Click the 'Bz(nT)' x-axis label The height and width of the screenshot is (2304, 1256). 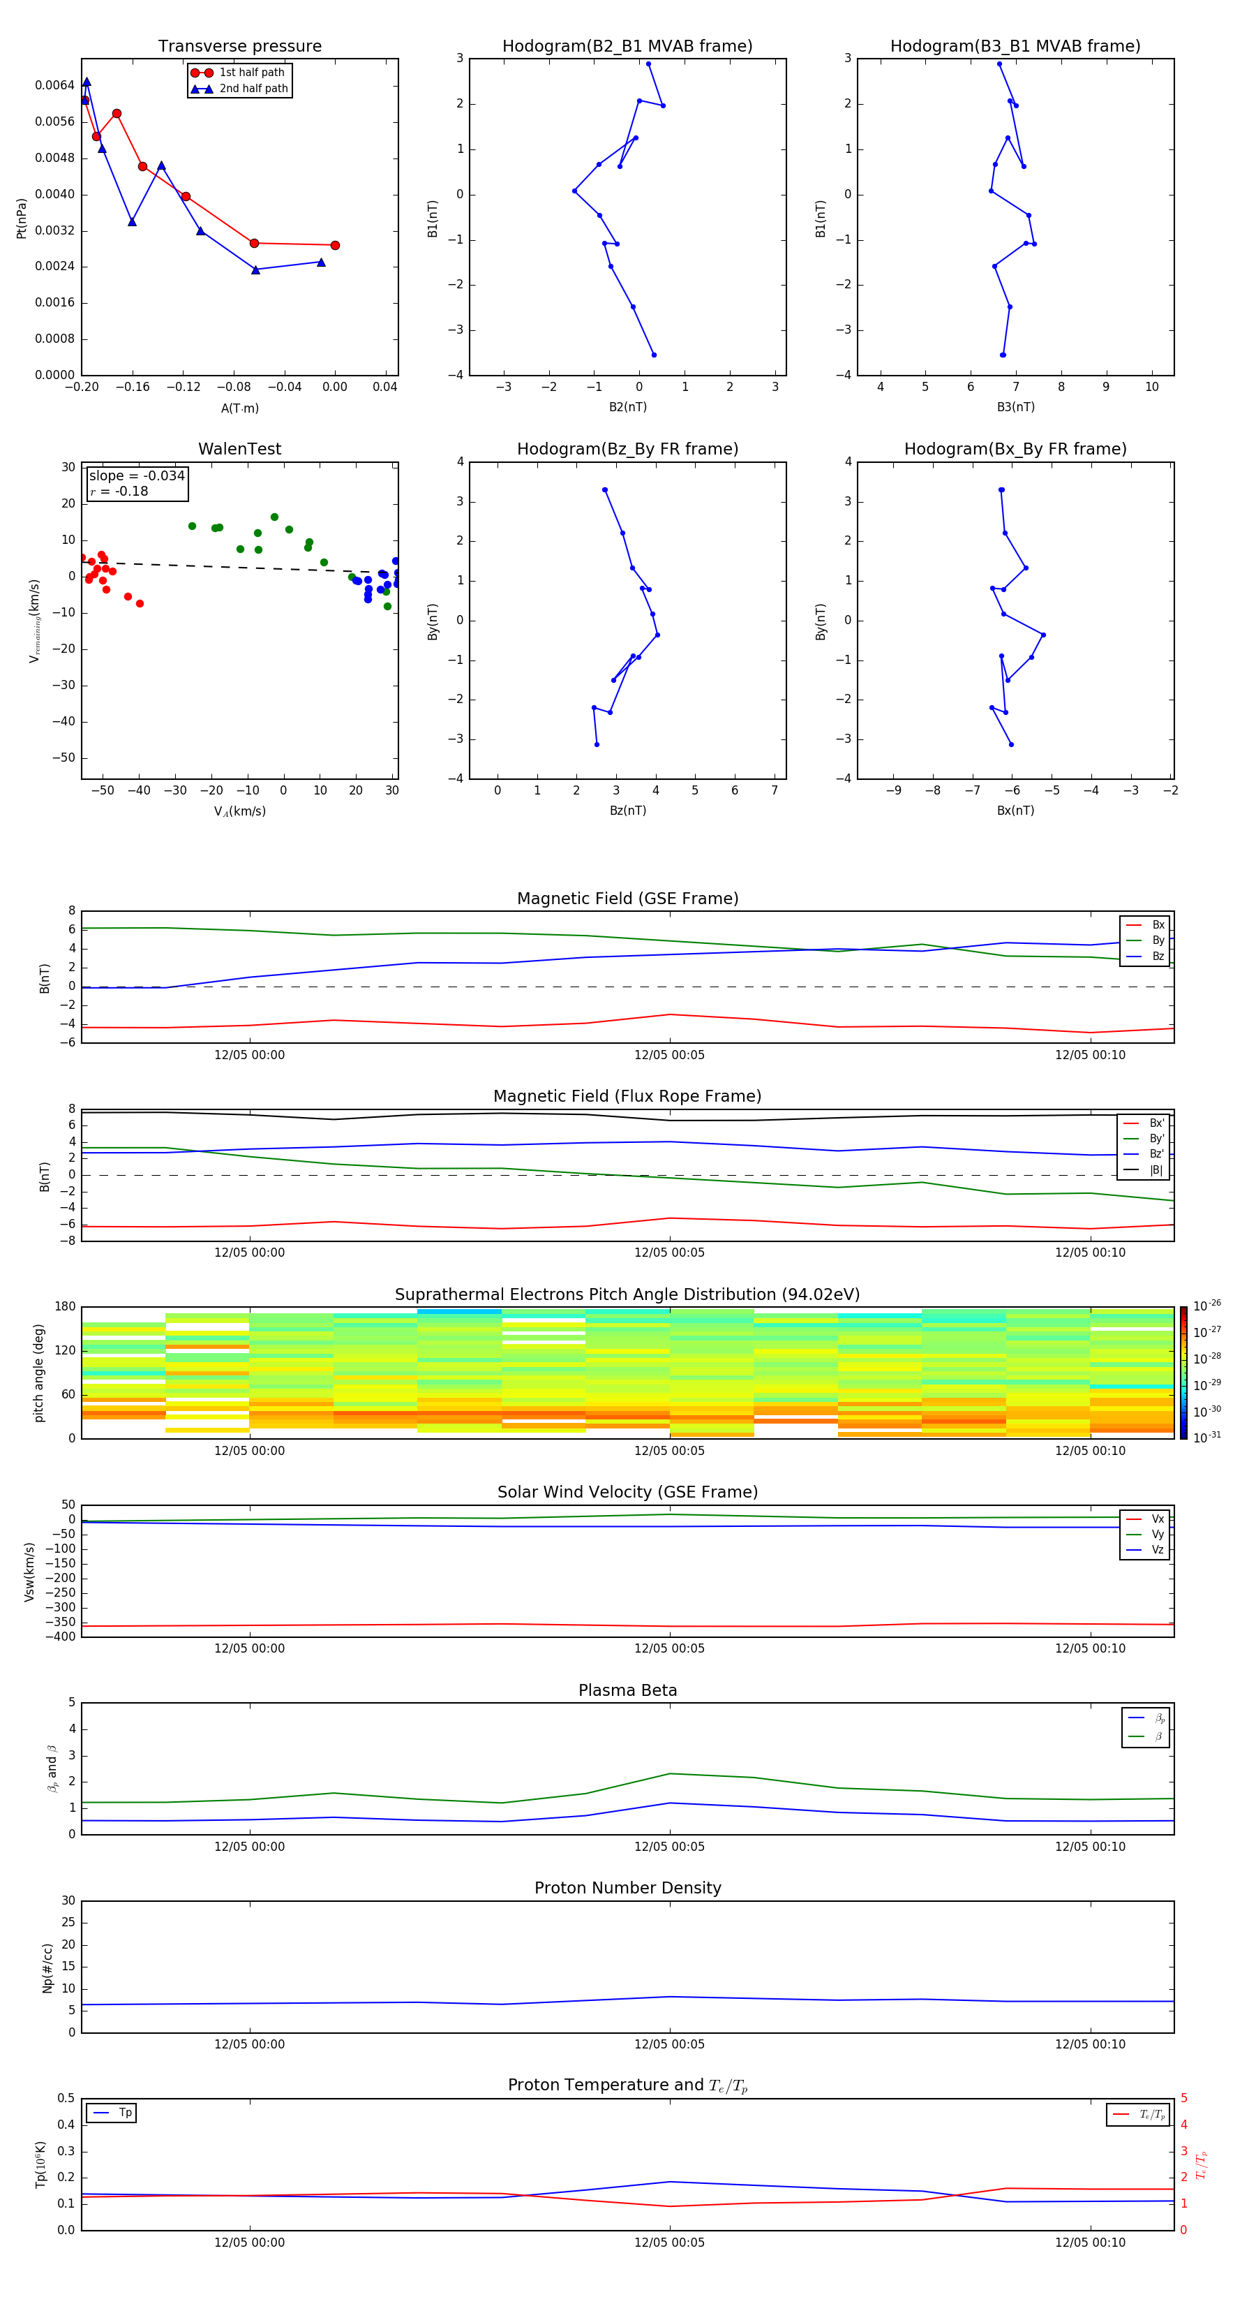coord(627,811)
